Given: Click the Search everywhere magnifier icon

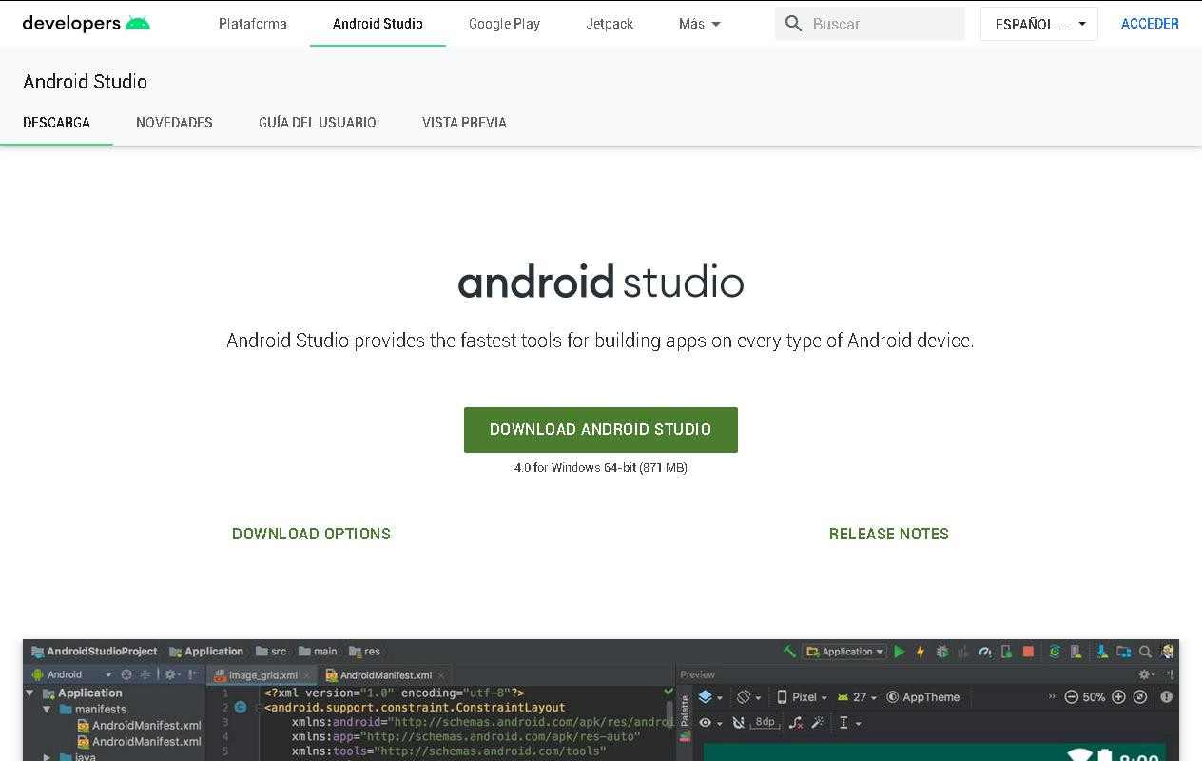Looking at the screenshot, I should (1146, 651).
